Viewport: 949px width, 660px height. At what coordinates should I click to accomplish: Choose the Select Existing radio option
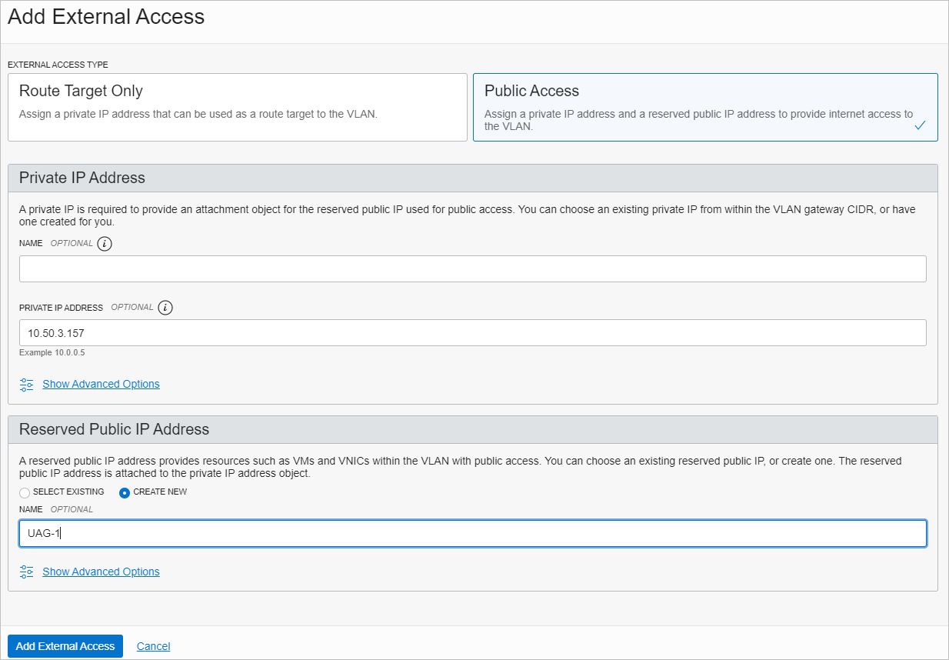(x=25, y=492)
